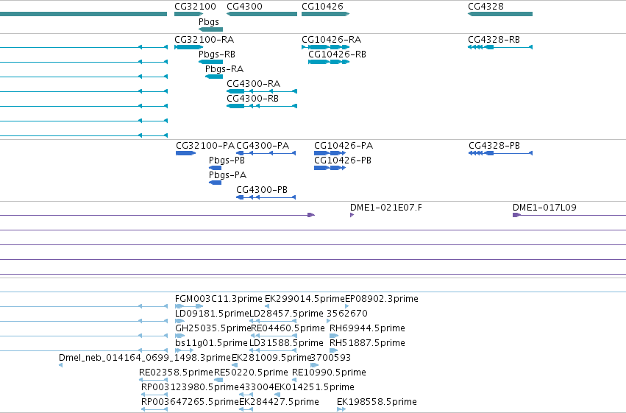626x413 pixels.
Task: Click the CG4300 gene bar glyph
Action: pyautogui.click(x=262, y=14)
